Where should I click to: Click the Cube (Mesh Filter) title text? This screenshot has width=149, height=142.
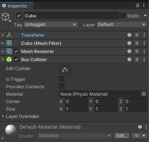click(x=41, y=43)
